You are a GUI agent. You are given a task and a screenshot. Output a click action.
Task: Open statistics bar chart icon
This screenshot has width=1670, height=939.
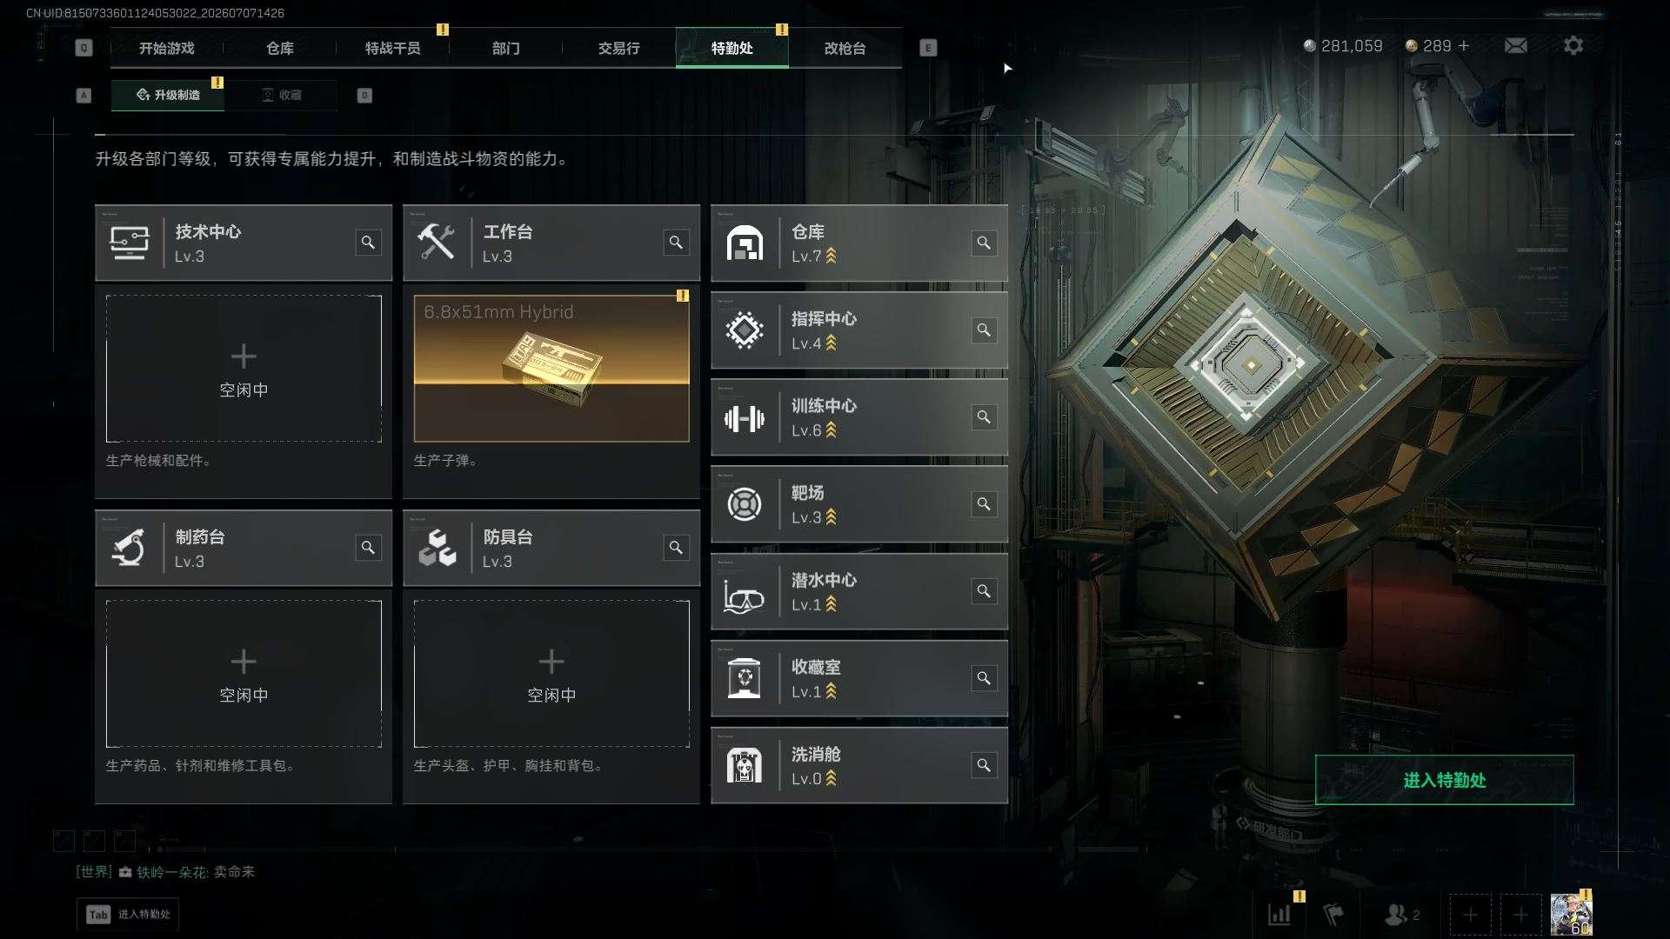point(1279,915)
